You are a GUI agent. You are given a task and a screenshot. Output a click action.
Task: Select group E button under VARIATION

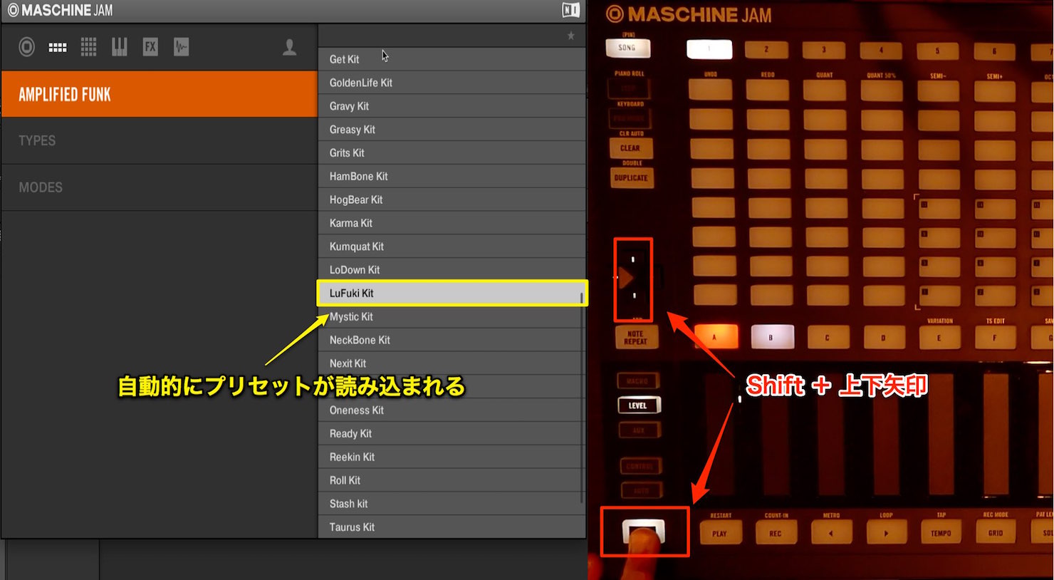click(x=939, y=338)
